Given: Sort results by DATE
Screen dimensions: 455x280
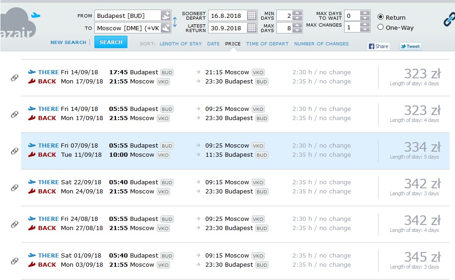Looking at the screenshot, I should click(x=213, y=44).
